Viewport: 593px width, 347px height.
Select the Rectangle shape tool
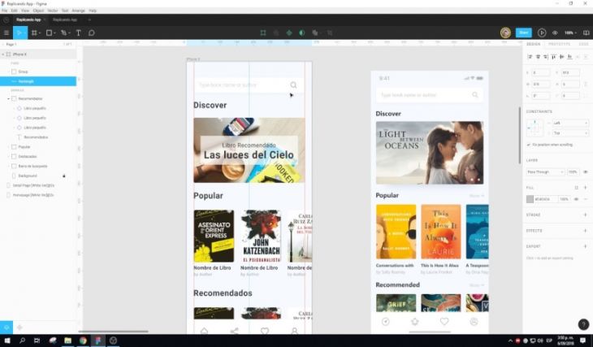click(x=49, y=33)
